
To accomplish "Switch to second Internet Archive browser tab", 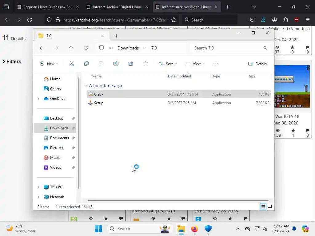I will pyautogui.click(x=117, y=7).
